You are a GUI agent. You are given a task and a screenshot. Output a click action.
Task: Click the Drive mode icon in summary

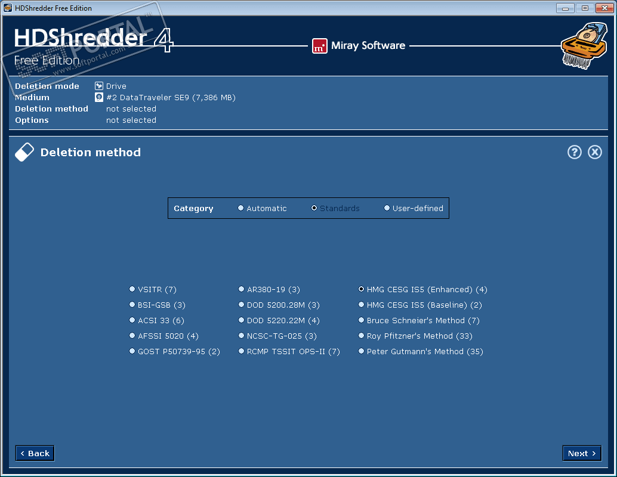(99, 86)
